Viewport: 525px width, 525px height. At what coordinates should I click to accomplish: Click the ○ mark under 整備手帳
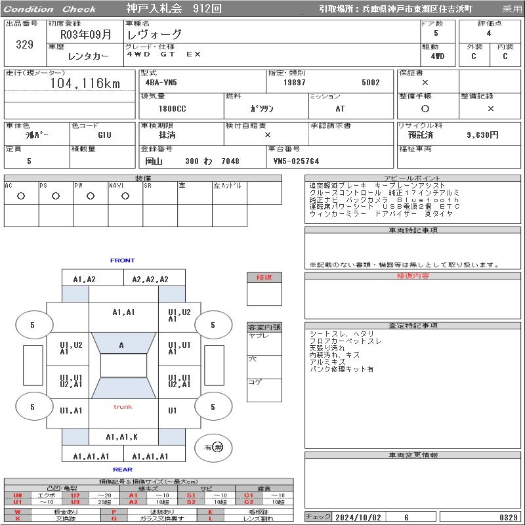[425, 108]
